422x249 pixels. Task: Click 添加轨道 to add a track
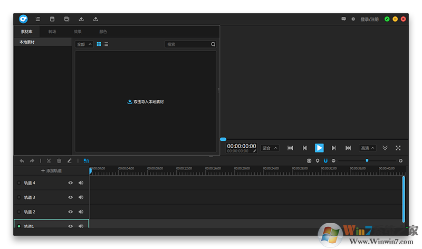click(x=51, y=170)
